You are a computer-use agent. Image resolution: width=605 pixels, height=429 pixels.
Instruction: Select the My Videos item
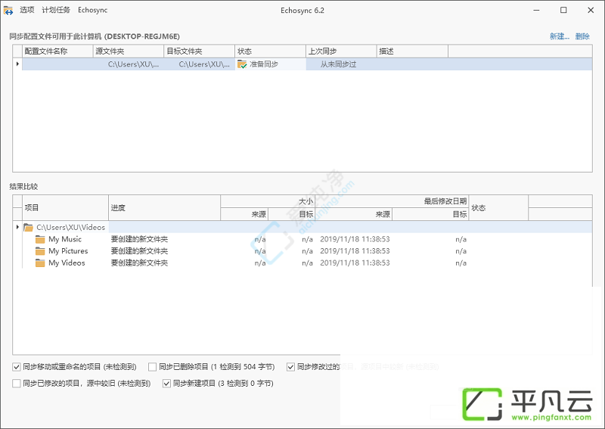[x=67, y=263]
